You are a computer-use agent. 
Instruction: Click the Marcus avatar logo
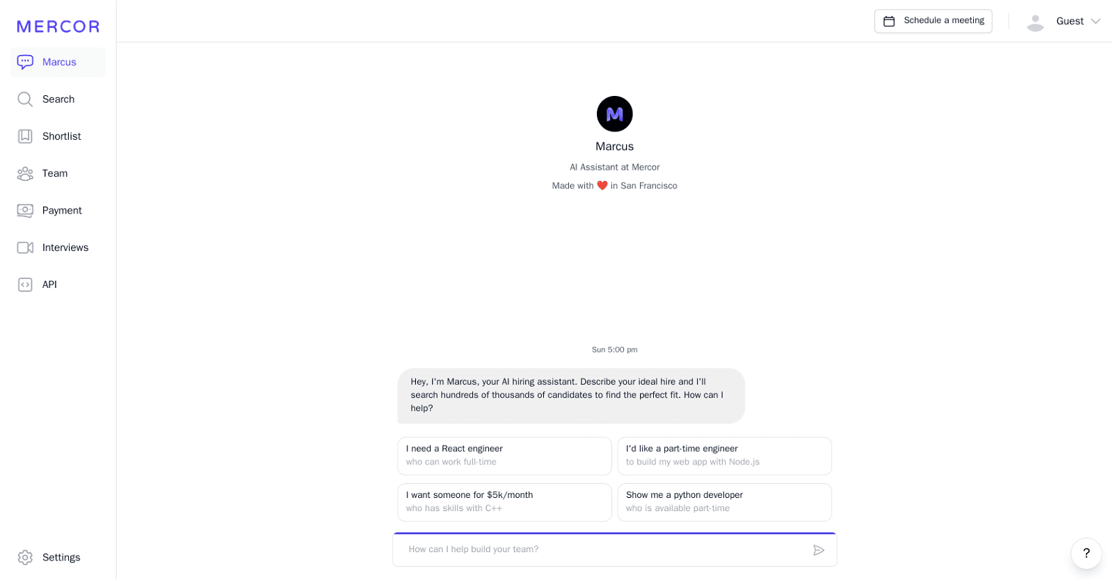[x=614, y=114]
